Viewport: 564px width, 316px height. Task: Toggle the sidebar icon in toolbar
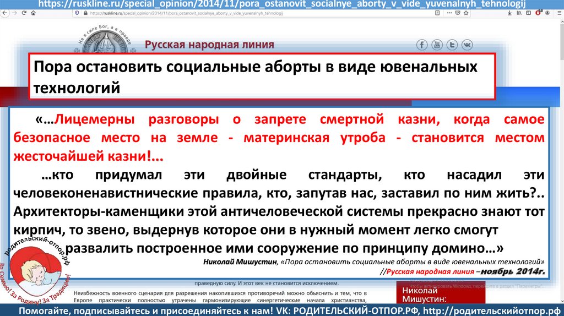[528, 13]
